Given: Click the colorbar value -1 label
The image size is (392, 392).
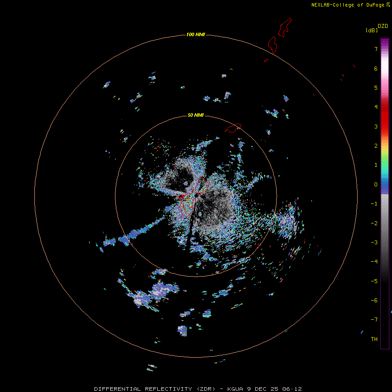Looking at the screenshot, I should pyautogui.click(x=374, y=204).
